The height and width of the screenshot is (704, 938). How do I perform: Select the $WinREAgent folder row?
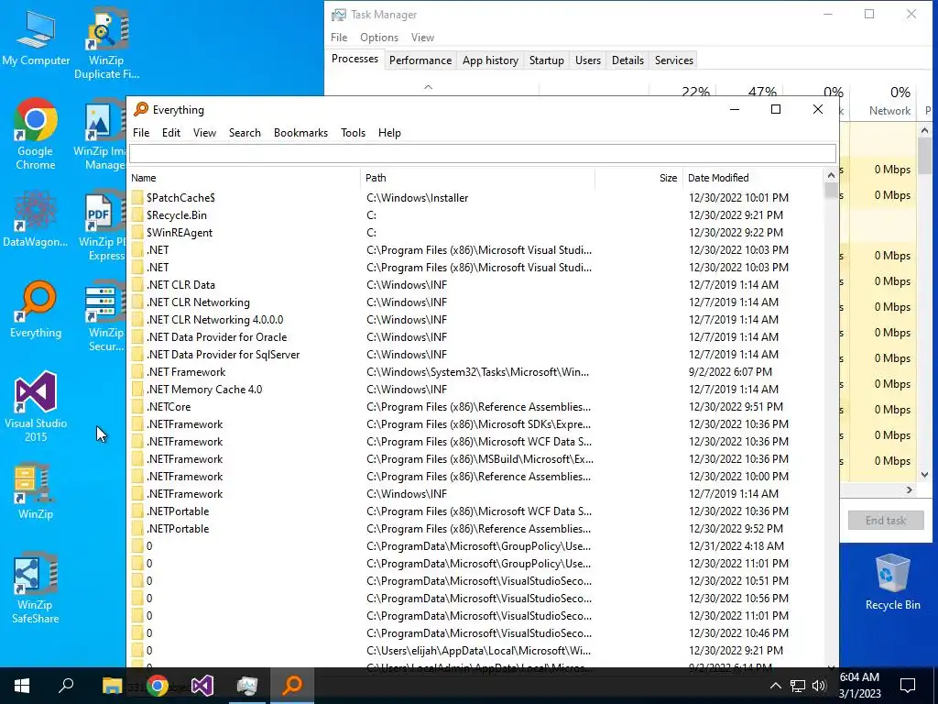coord(475,232)
